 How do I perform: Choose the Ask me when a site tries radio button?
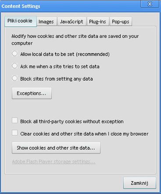14,66
